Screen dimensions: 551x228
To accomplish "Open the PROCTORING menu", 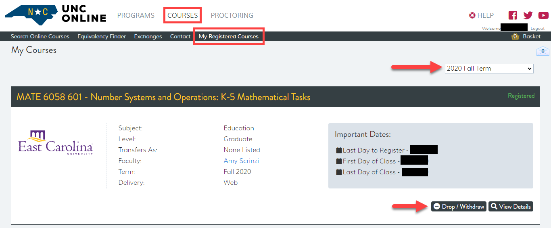I will 232,15.
